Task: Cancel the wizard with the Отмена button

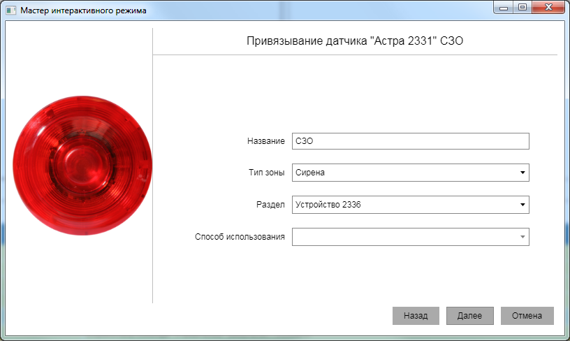Action: [x=527, y=316]
